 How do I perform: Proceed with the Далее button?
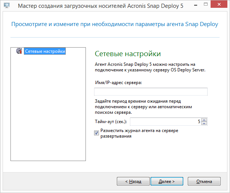click(x=167, y=181)
